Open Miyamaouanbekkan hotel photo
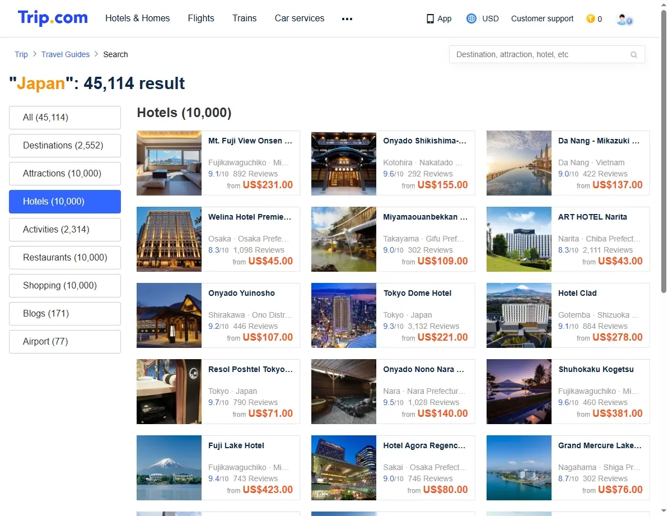The width and height of the screenshot is (668, 516). click(x=344, y=239)
